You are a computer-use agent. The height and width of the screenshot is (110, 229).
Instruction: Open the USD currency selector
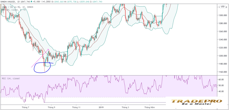tap(223, 6)
